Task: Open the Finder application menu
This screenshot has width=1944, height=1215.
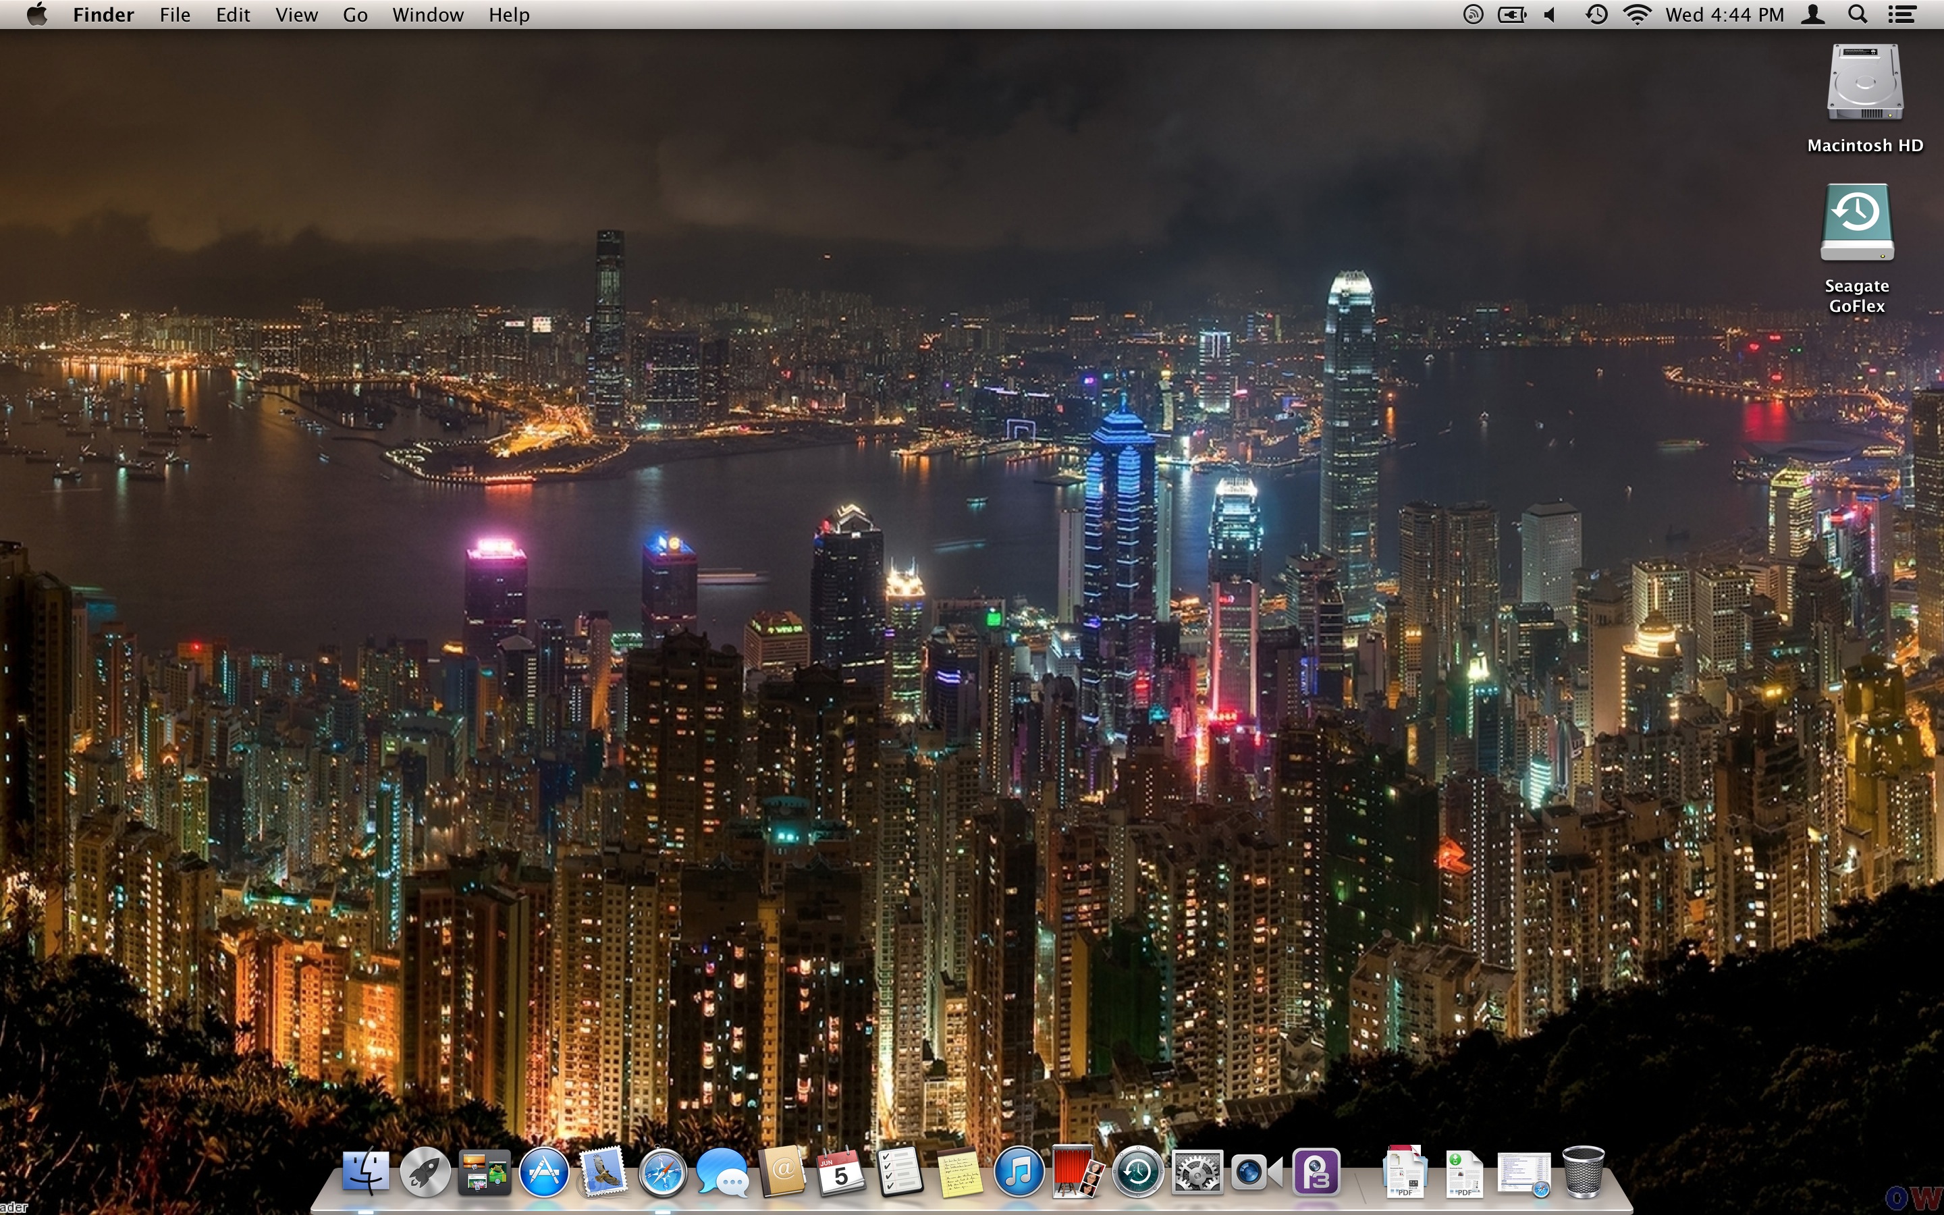Action: 104,14
